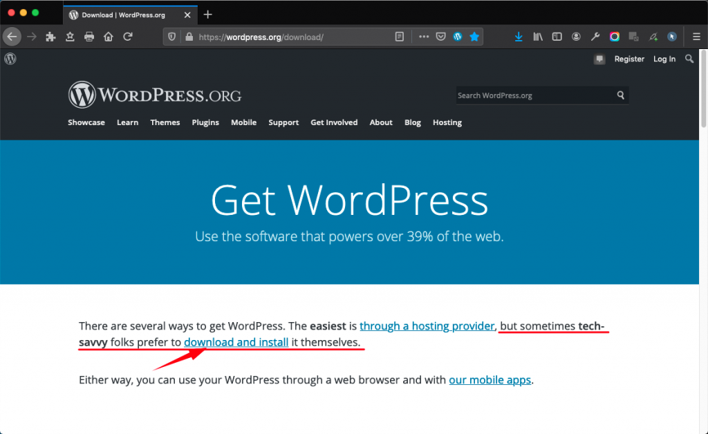Click the WordPress.org header logo
The width and height of the screenshot is (708, 434).
[155, 95]
